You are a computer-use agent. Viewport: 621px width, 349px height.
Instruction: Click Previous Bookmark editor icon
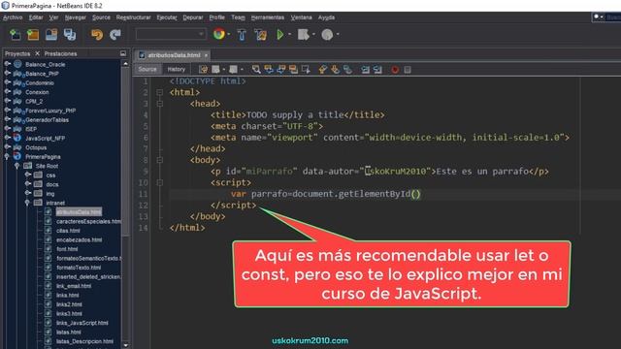323,70
